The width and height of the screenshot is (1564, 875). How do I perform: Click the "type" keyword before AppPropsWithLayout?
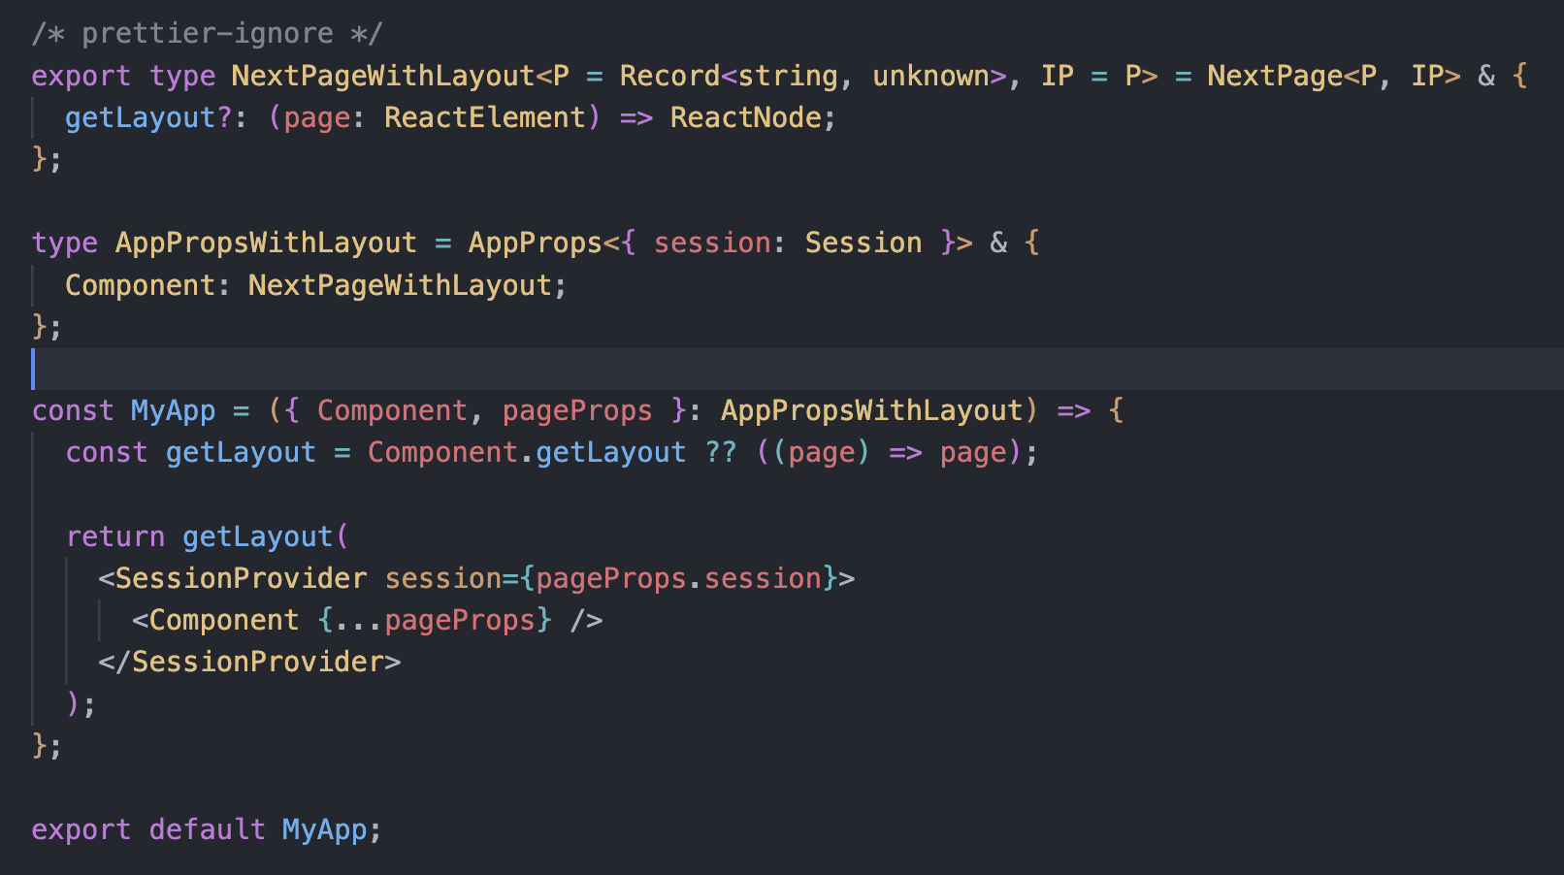point(65,243)
